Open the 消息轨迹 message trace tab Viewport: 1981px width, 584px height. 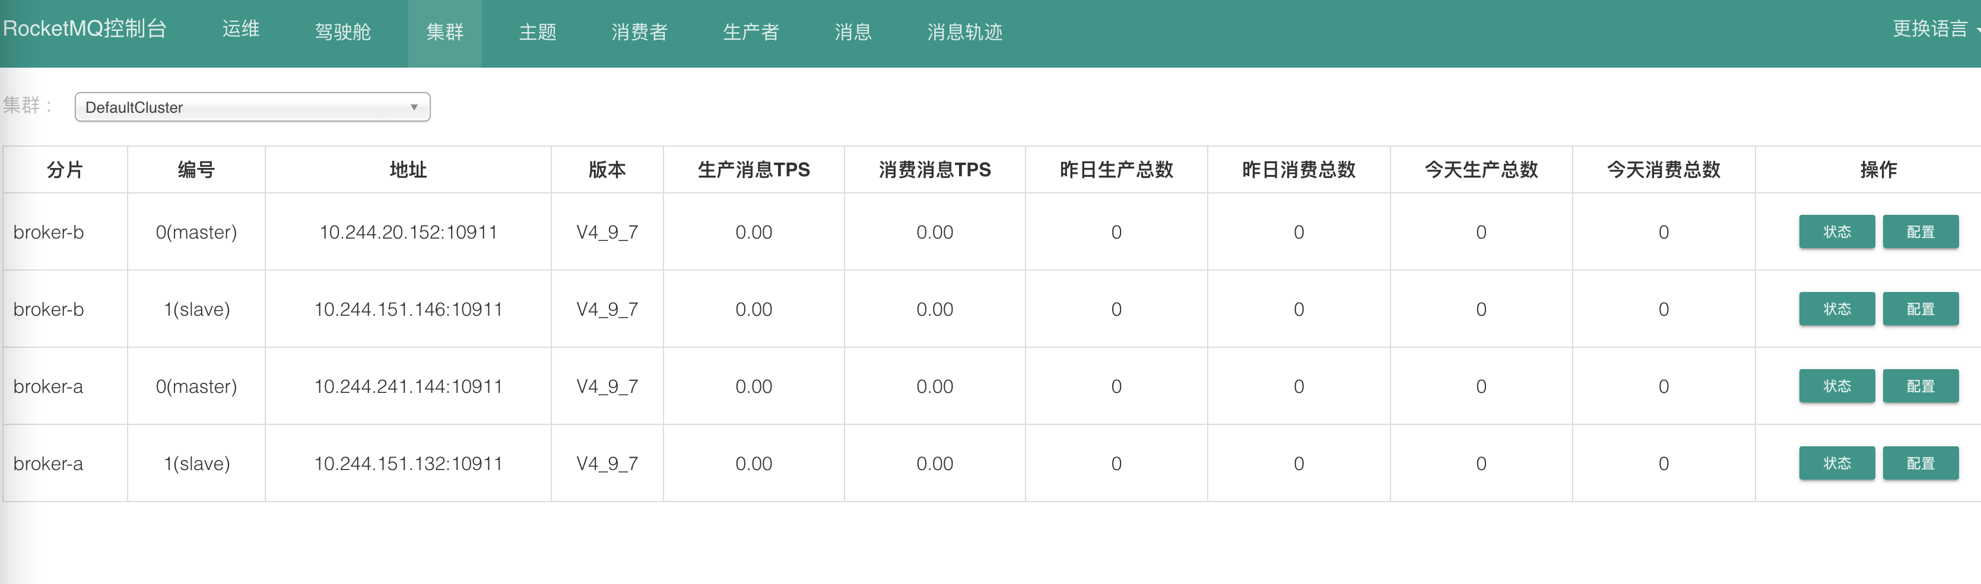coord(964,32)
